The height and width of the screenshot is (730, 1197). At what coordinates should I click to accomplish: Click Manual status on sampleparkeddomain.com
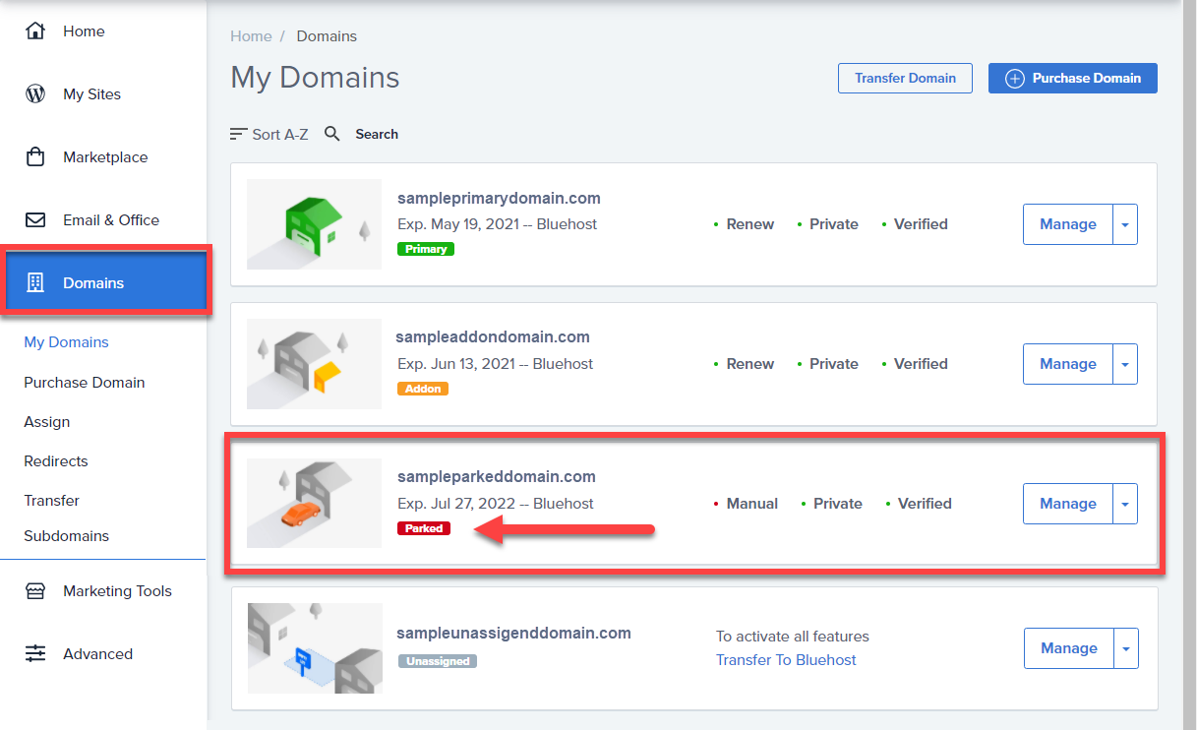point(752,504)
